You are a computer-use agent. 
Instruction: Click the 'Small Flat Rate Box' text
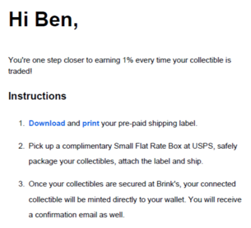pyautogui.click(x=148, y=146)
